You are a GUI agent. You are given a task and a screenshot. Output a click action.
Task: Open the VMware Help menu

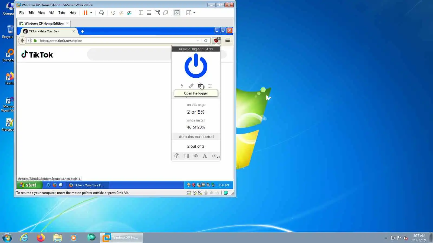point(73,13)
